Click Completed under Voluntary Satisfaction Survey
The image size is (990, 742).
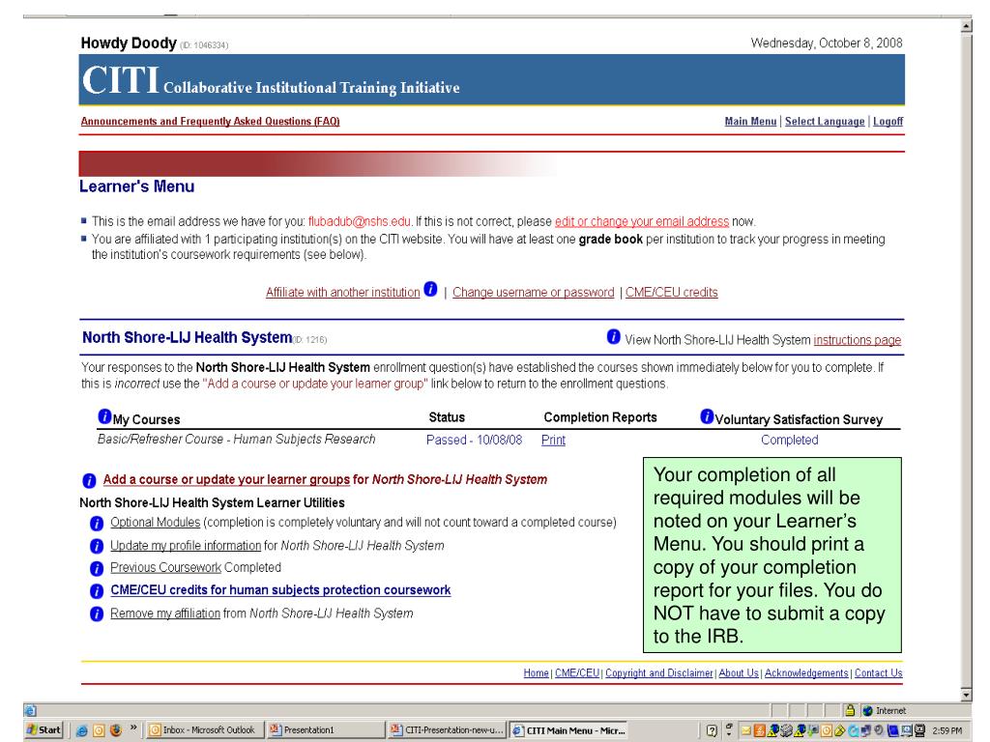[789, 440]
